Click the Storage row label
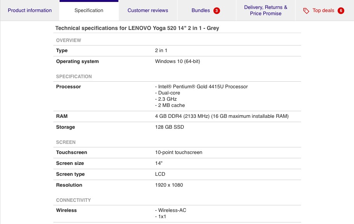 pos(65,127)
